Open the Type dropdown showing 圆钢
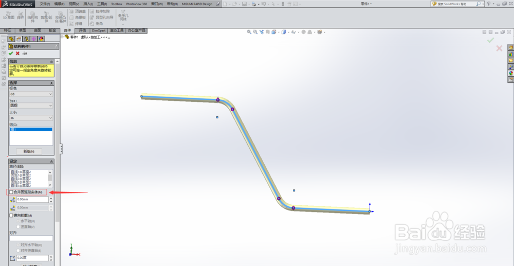 click(31, 105)
